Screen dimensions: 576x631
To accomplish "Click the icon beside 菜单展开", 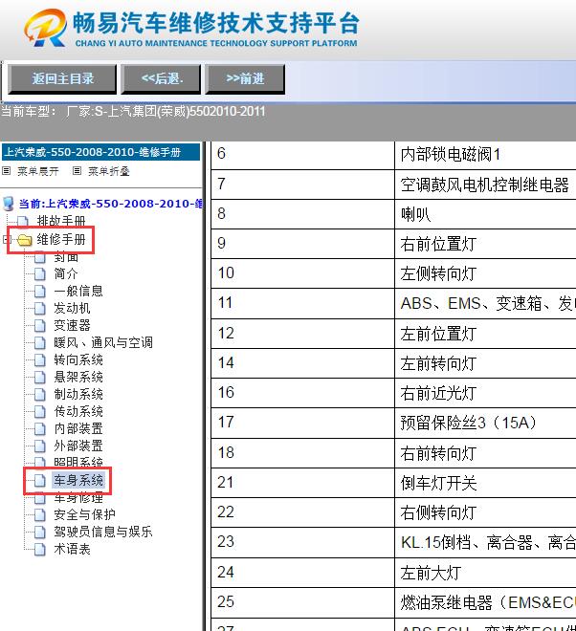I will [x=6, y=171].
